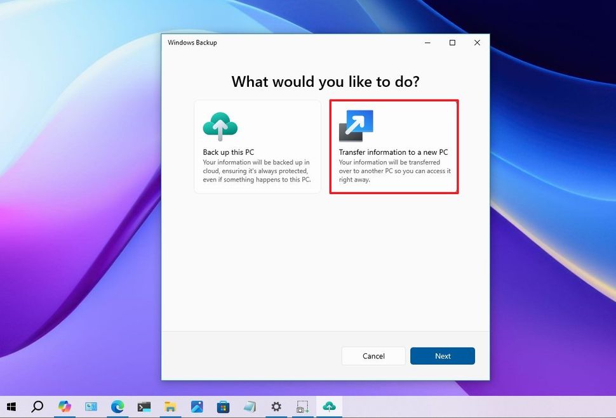Launch Windows Terminal from the taskbar
Screen dimensions: 616x418
point(144,407)
